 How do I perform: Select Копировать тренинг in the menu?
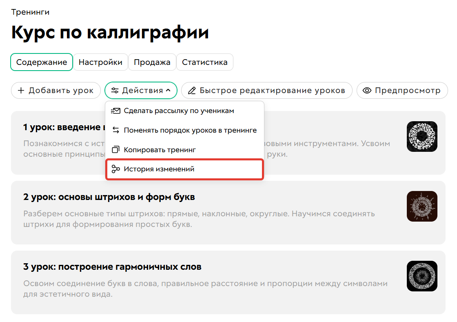tap(159, 149)
